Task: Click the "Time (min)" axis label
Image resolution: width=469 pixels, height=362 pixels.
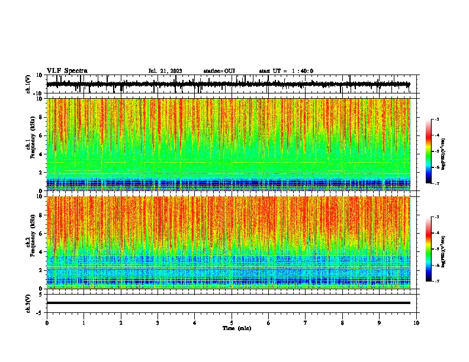Action: click(x=237, y=328)
